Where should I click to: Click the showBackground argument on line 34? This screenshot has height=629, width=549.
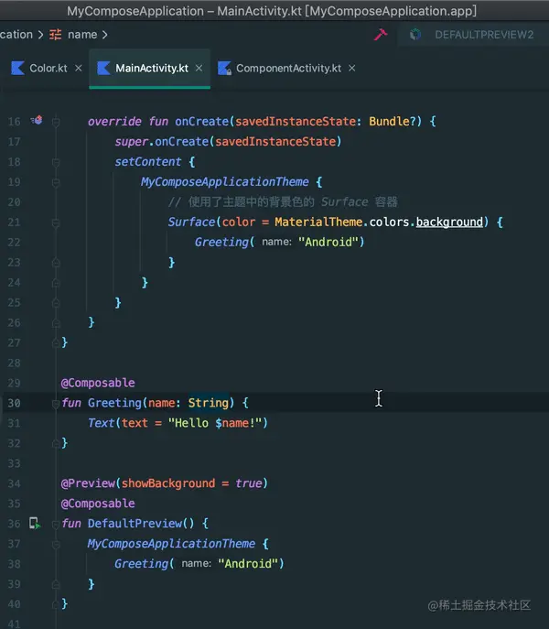pos(168,483)
